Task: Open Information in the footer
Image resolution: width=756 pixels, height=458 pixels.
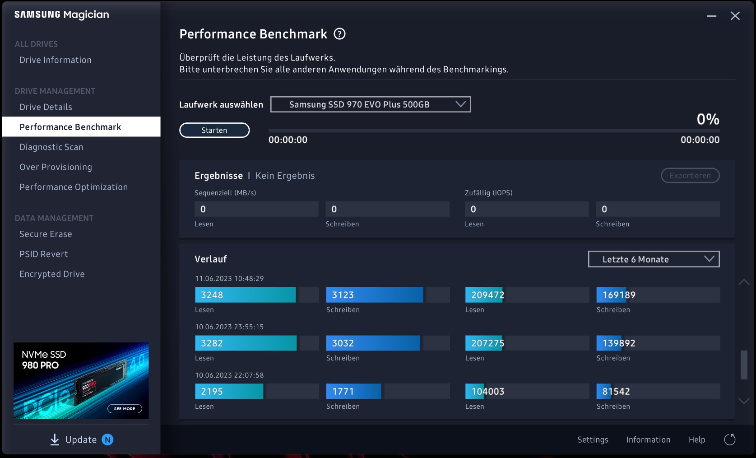Action: (648, 439)
